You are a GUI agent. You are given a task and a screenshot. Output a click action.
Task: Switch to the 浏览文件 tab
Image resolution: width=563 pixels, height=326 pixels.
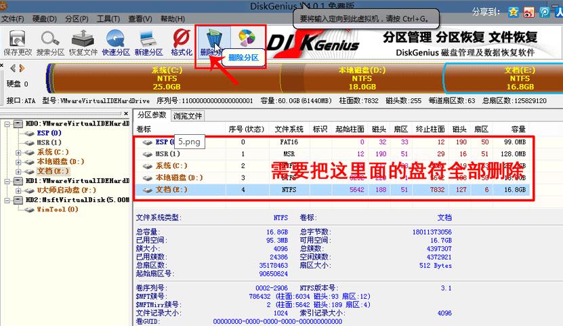point(188,116)
